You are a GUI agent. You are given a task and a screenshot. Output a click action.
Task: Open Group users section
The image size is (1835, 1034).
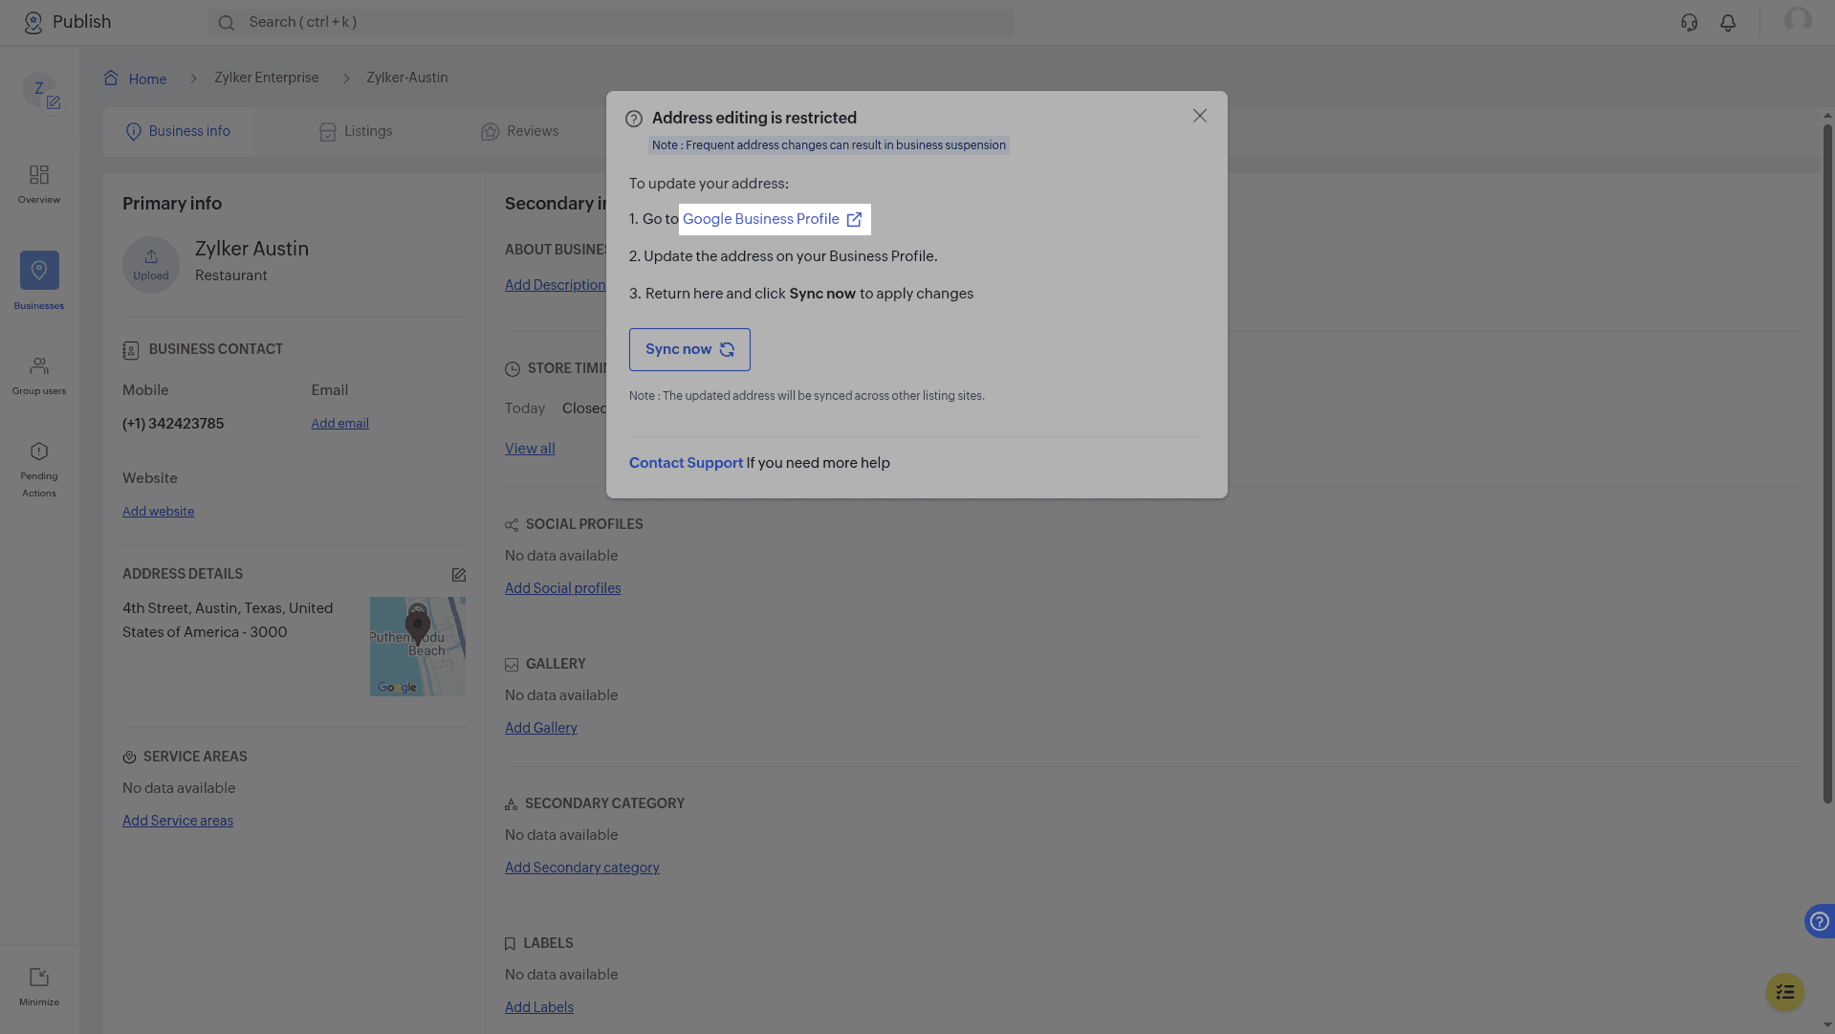(39, 375)
